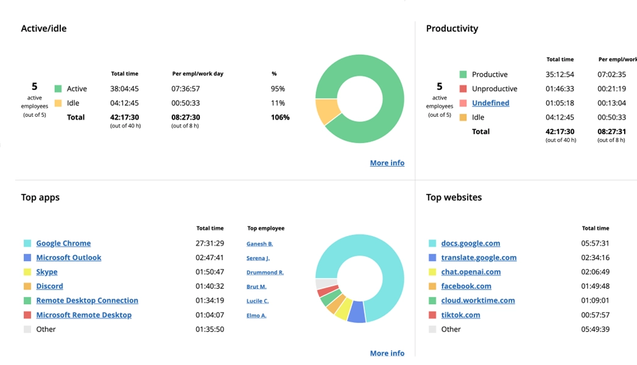Viewport: 637px width, 365px height.
Task: Click the yellow Idle legend swatch in Active/idle
Action: click(x=58, y=103)
